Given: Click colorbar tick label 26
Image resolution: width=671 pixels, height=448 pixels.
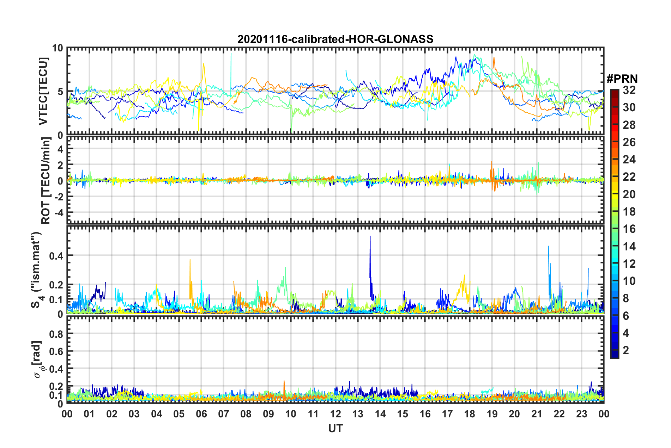Looking at the screenshot, I should tap(629, 142).
